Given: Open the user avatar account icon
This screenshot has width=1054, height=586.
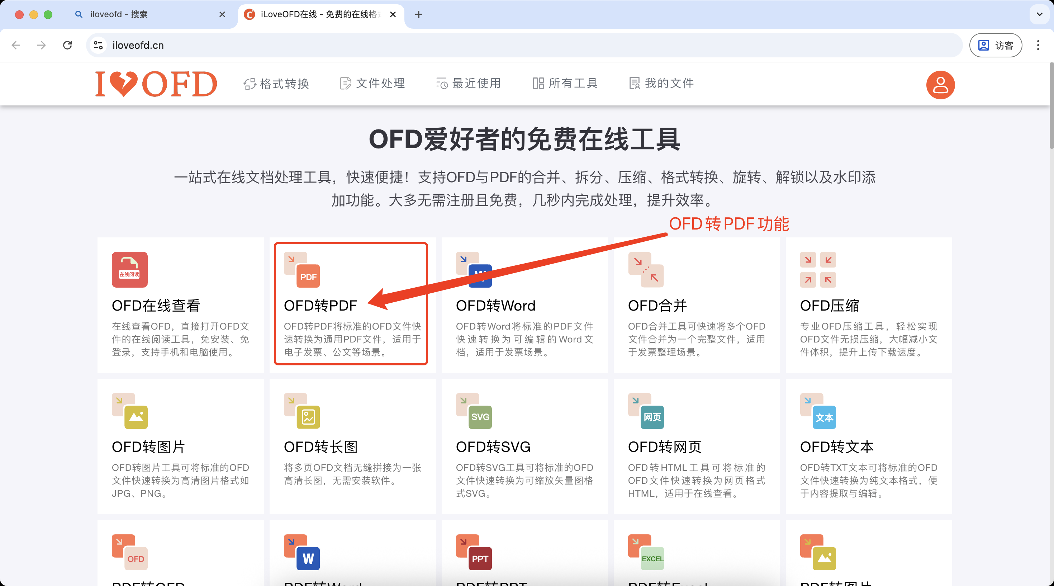Looking at the screenshot, I should coord(940,84).
